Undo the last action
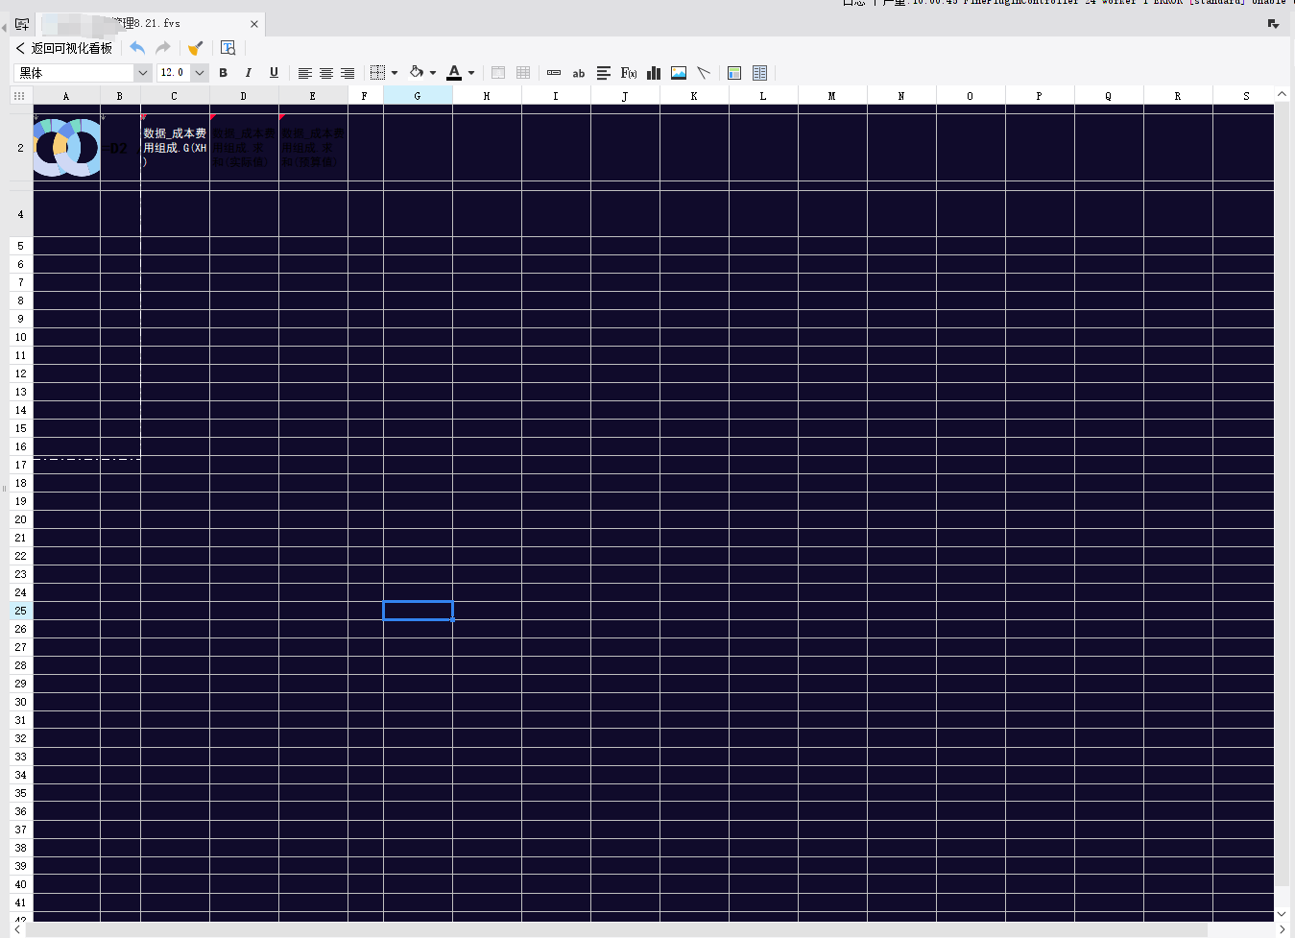The image size is (1295, 938). pos(137,48)
